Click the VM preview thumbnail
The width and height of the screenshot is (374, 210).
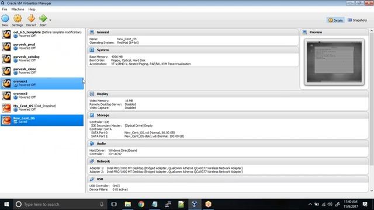click(x=334, y=62)
